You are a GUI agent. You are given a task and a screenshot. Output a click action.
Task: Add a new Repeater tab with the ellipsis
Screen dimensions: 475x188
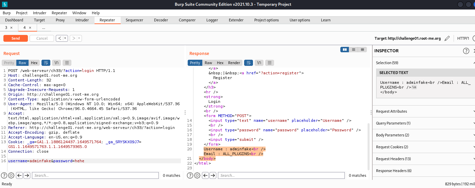(44, 28)
